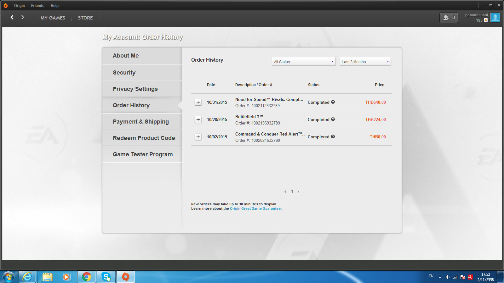Expand the Command & Conquer Red Alert order
This screenshot has height=283, width=504.
point(198,137)
